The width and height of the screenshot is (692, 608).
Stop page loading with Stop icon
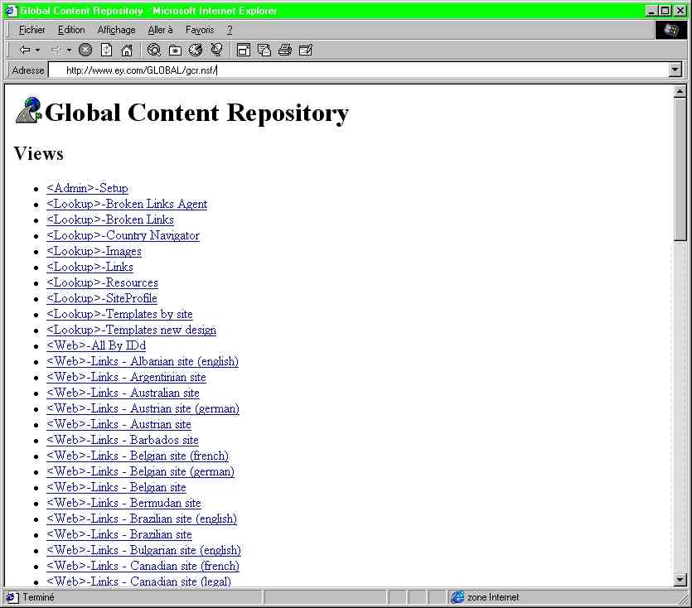(85, 50)
